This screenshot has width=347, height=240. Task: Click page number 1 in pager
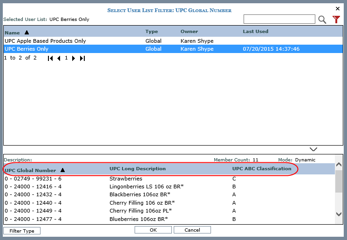click(x=66, y=58)
